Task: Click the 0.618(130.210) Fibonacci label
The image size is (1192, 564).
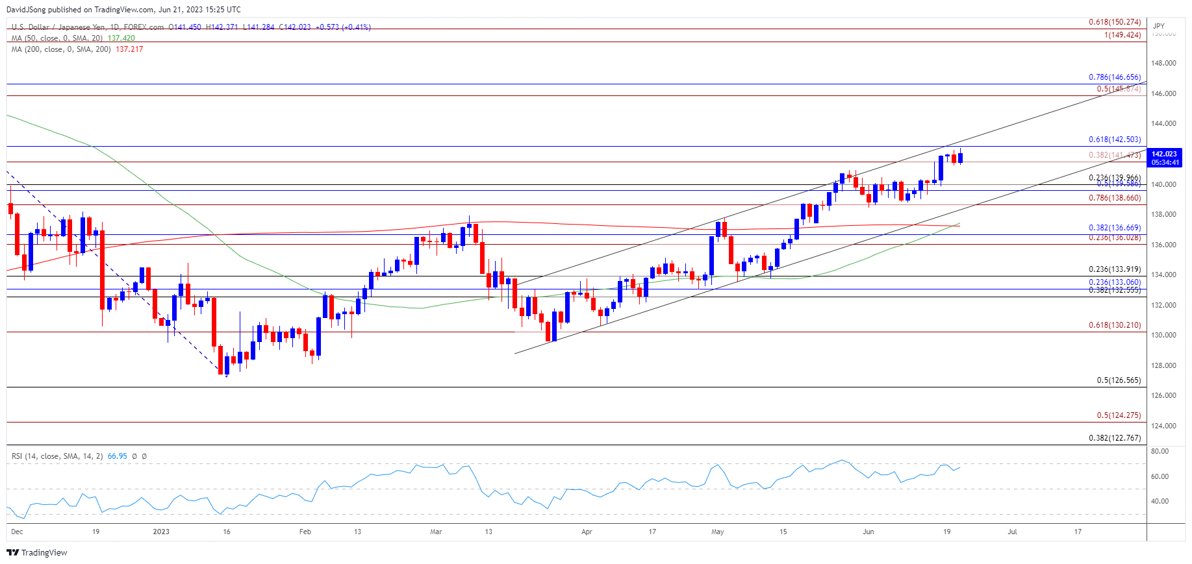Action: 1115,325
